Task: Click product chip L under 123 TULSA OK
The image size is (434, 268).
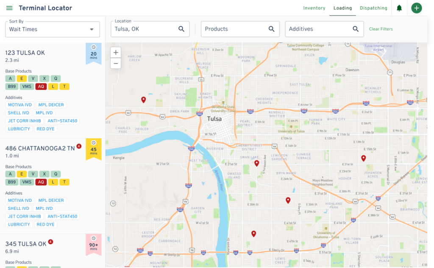Action: pos(53,87)
